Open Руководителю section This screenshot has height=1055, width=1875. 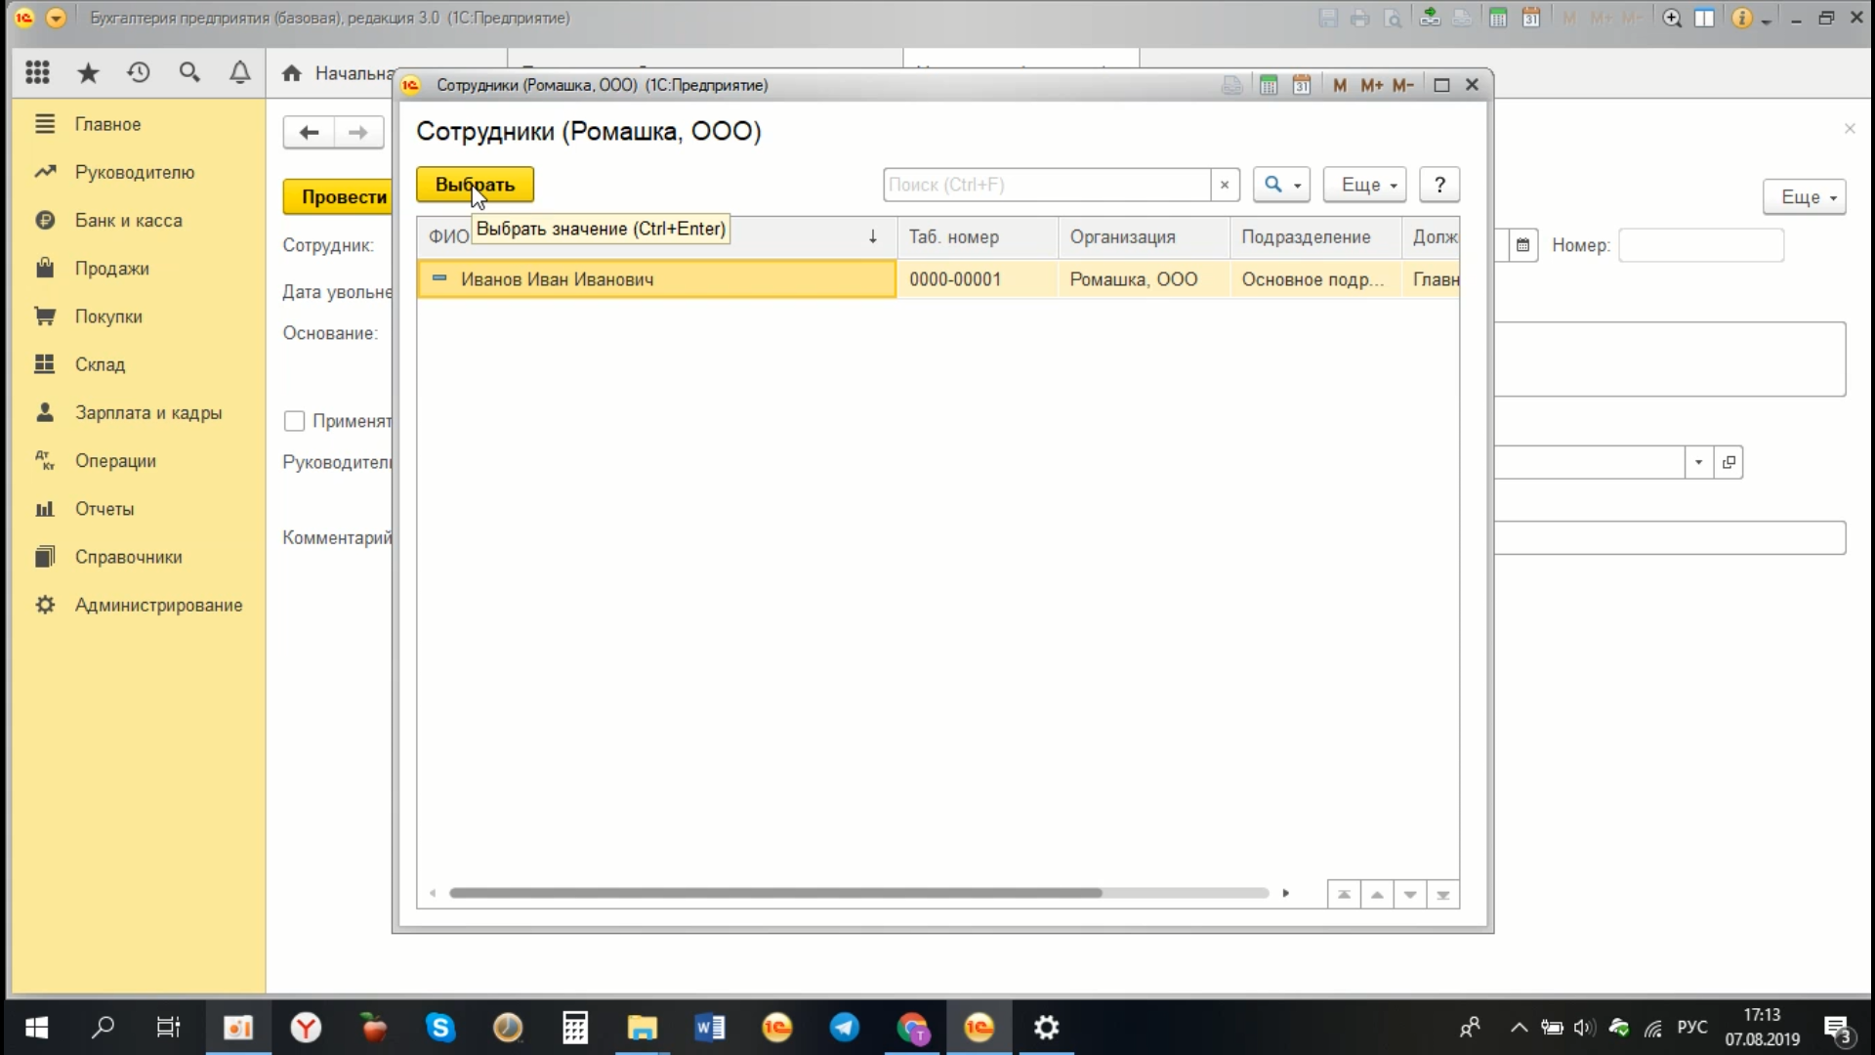(135, 172)
